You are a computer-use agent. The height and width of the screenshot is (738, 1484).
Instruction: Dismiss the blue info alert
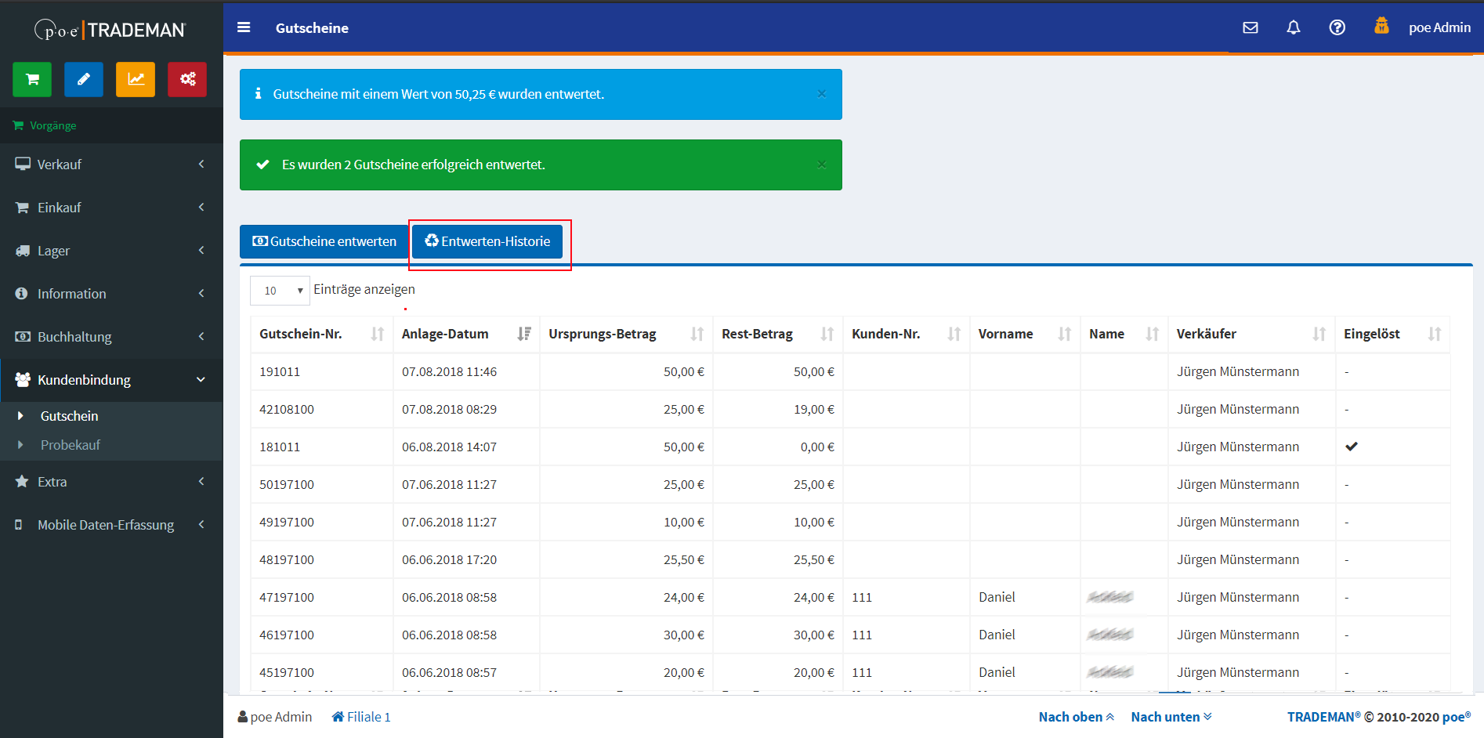[x=821, y=94]
